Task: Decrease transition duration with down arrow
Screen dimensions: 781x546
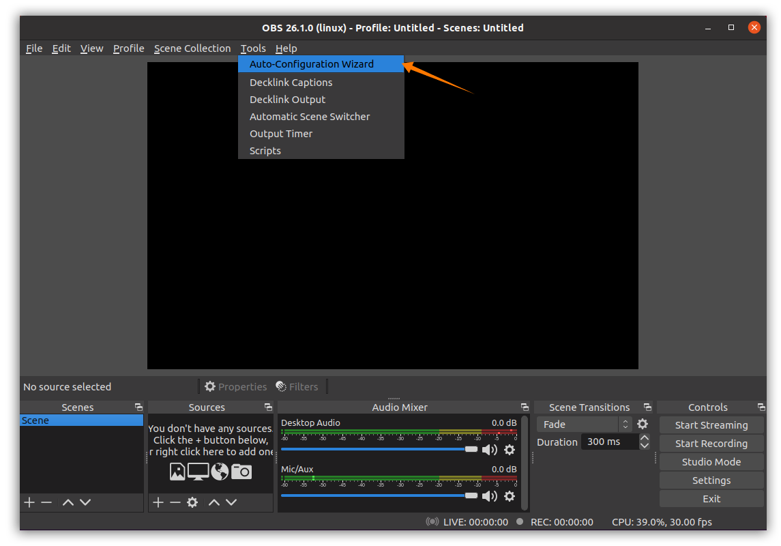Action: click(645, 446)
